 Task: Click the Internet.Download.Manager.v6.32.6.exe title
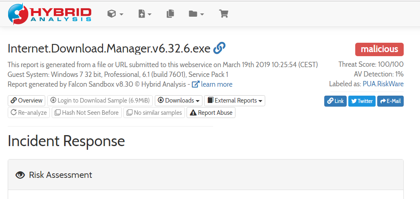click(x=109, y=48)
